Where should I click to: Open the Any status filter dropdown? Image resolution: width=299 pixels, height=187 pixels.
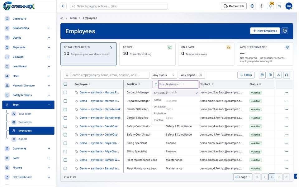tap(164, 75)
